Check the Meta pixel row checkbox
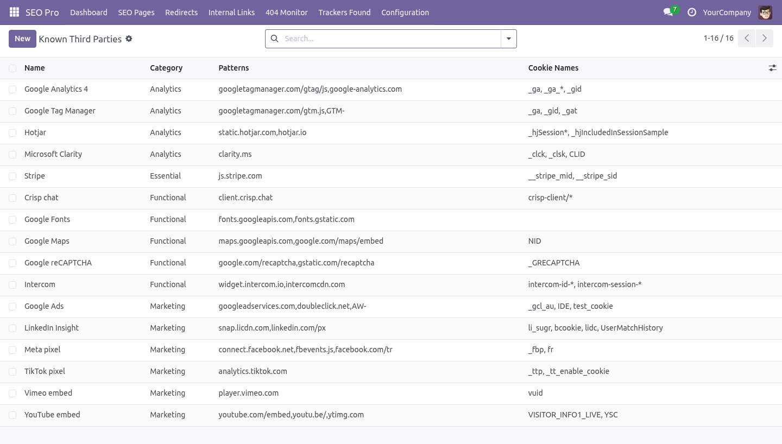The height and width of the screenshot is (444, 782). pyautogui.click(x=12, y=350)
